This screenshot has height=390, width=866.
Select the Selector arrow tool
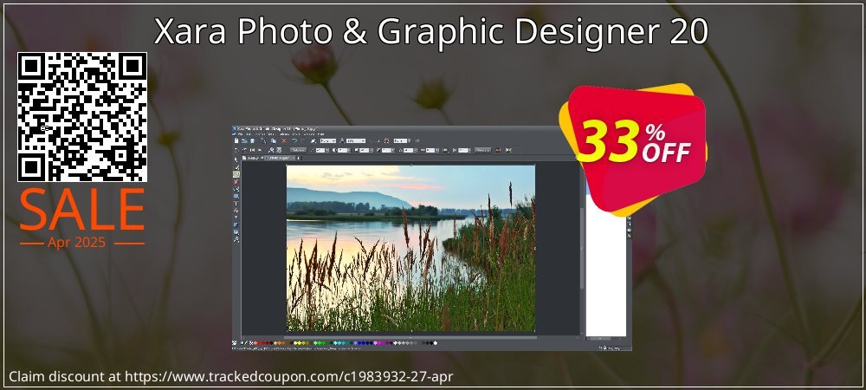tap(236, 159)
